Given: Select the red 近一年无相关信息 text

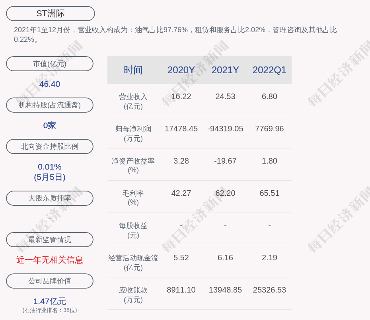Looking at the screenshot, I should [50, 260].
